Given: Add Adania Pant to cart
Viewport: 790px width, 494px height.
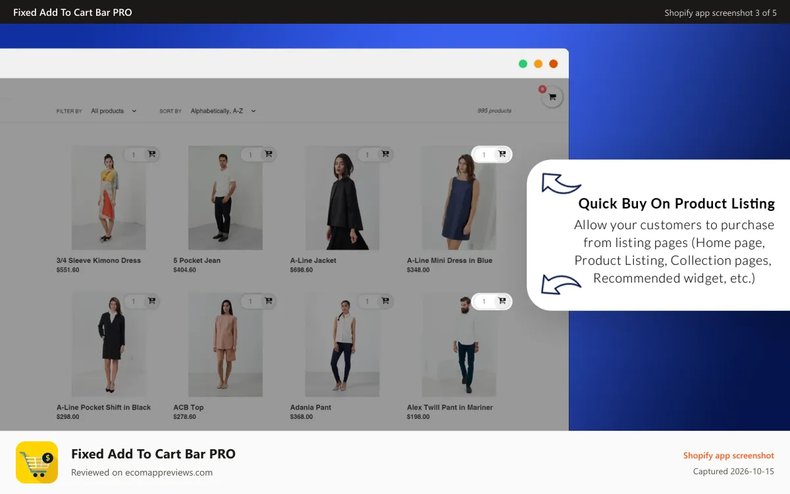Looking at the screenshot, I should coord(385,302).
